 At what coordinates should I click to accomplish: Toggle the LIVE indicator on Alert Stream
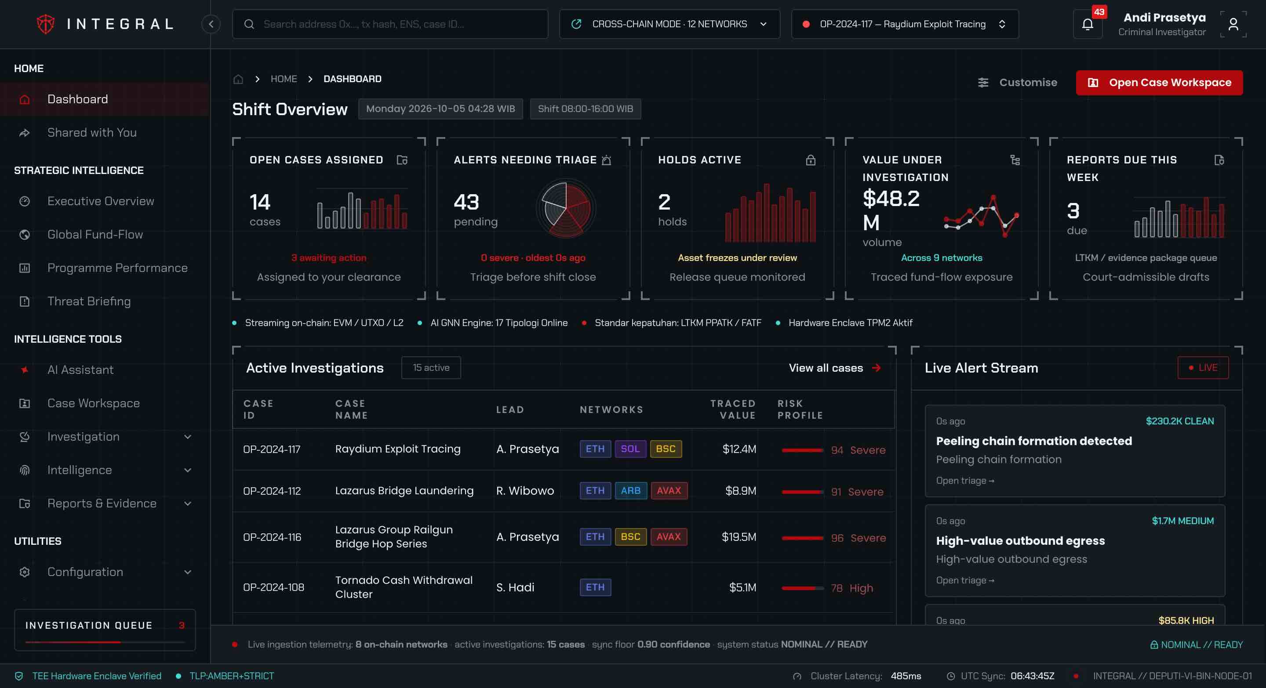pos(1203,367)
